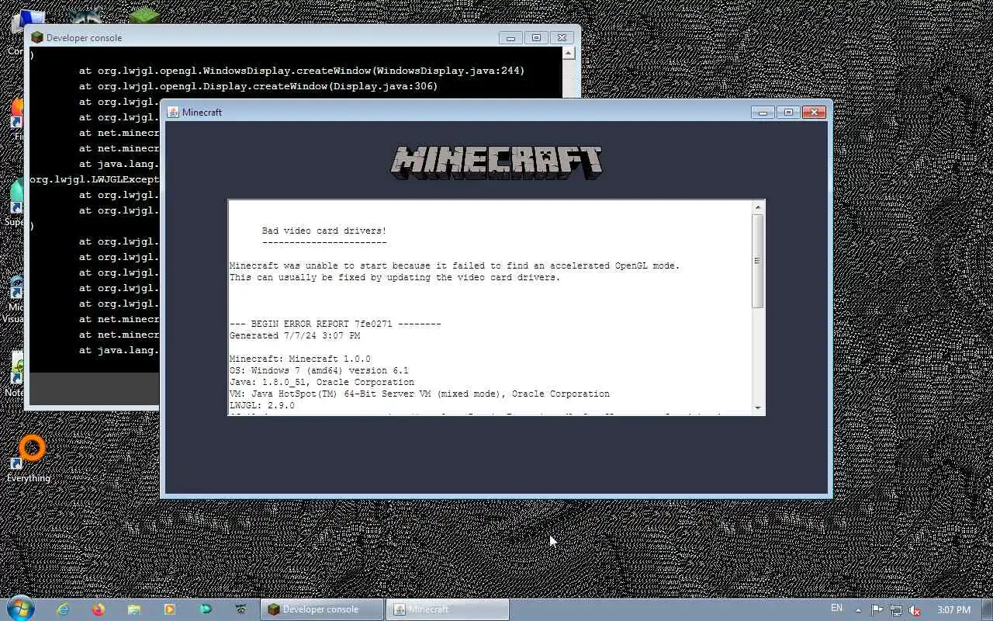Open the EN language indicator
993x621 pixels.
pos(836,609)
